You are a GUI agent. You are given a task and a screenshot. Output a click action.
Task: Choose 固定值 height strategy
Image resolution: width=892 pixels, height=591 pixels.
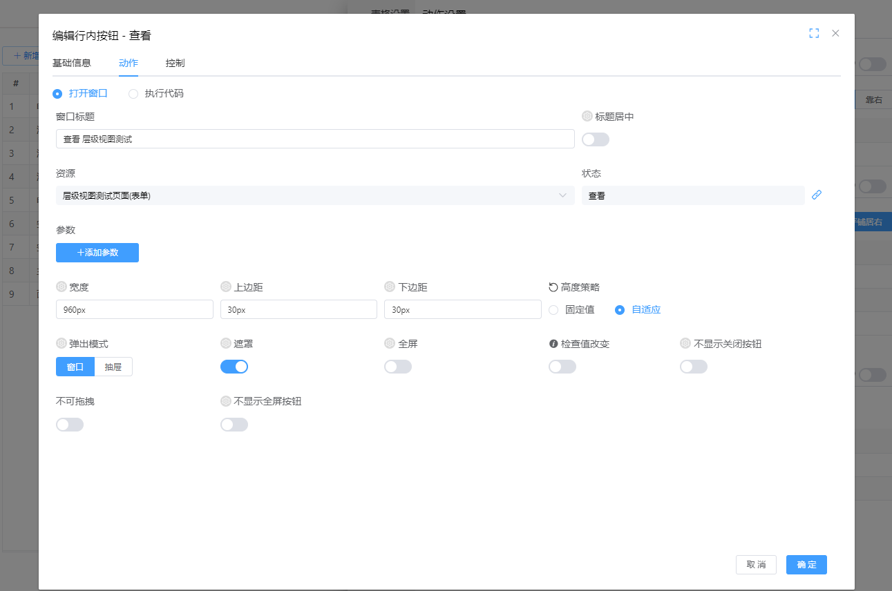[x=553, y=310]
